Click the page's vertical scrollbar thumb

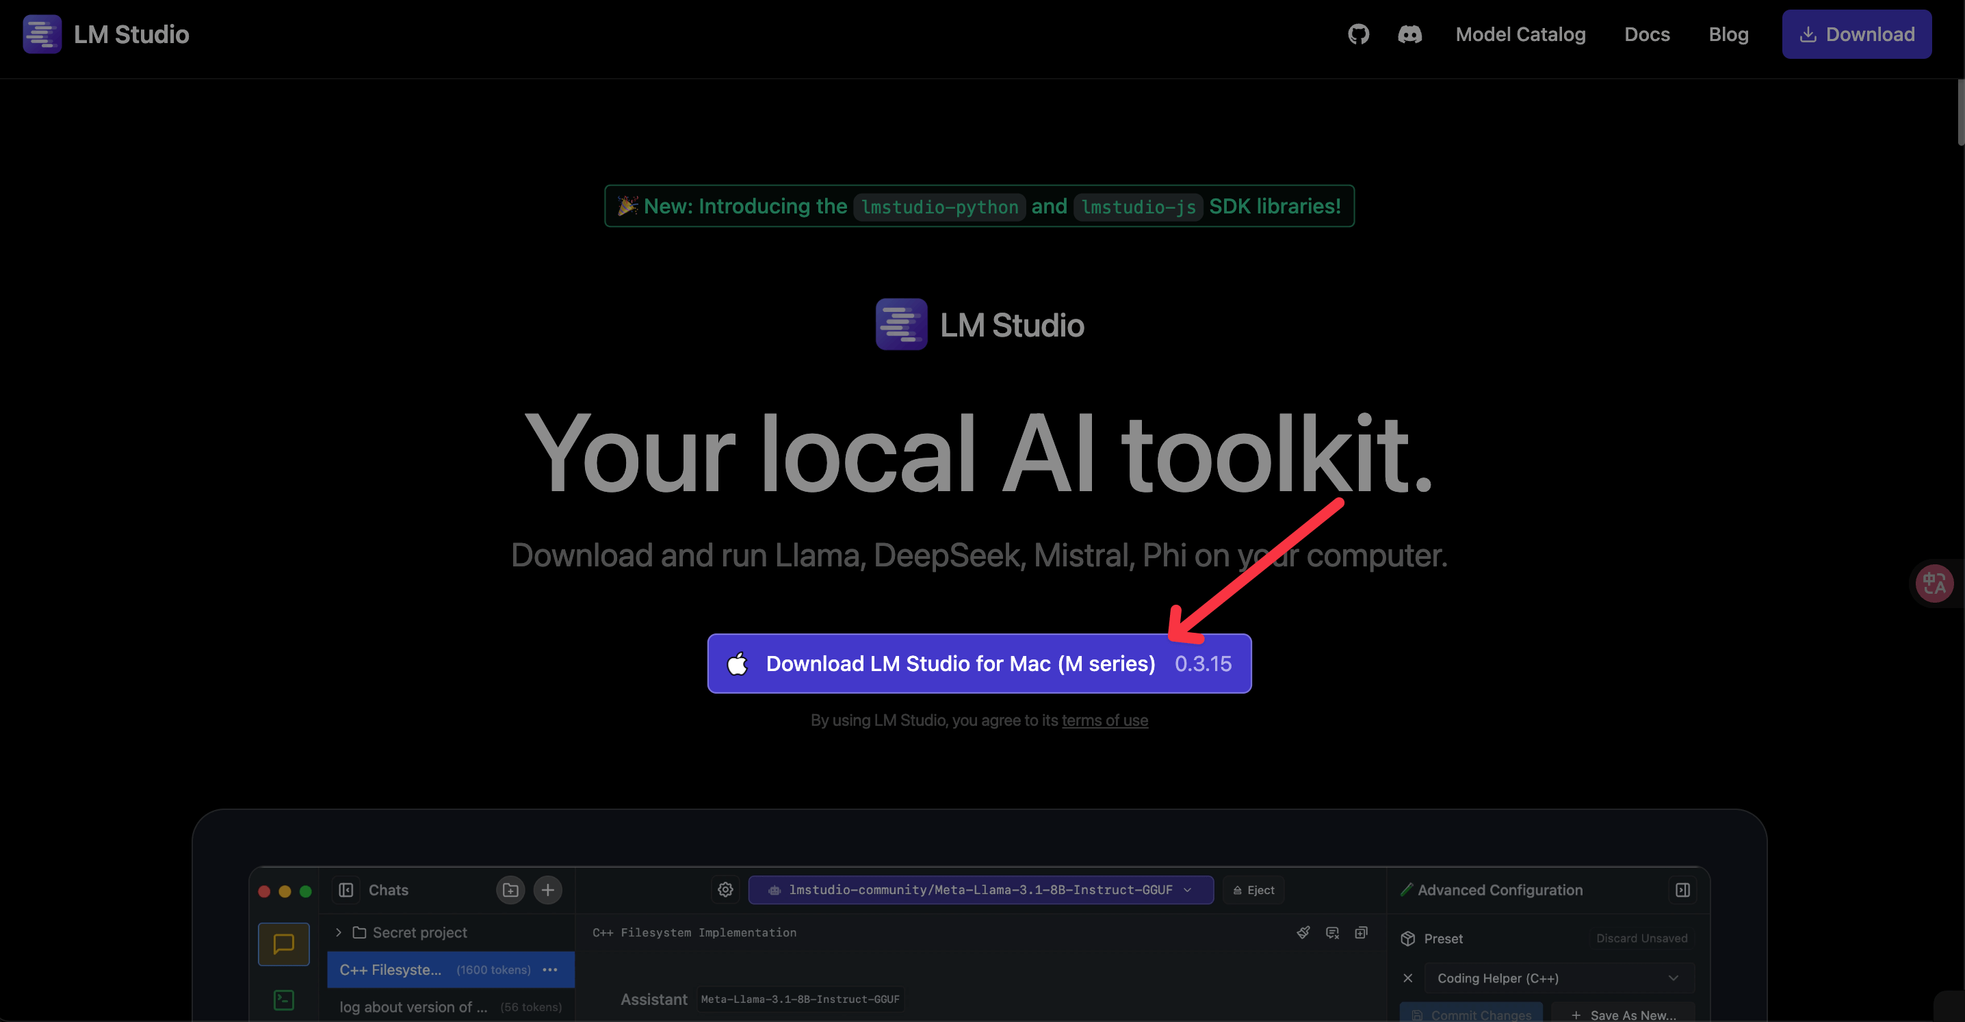[x=1960, y=114]
